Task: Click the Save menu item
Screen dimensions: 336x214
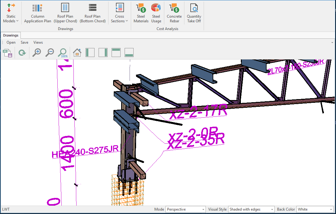Action: [24, 42]
